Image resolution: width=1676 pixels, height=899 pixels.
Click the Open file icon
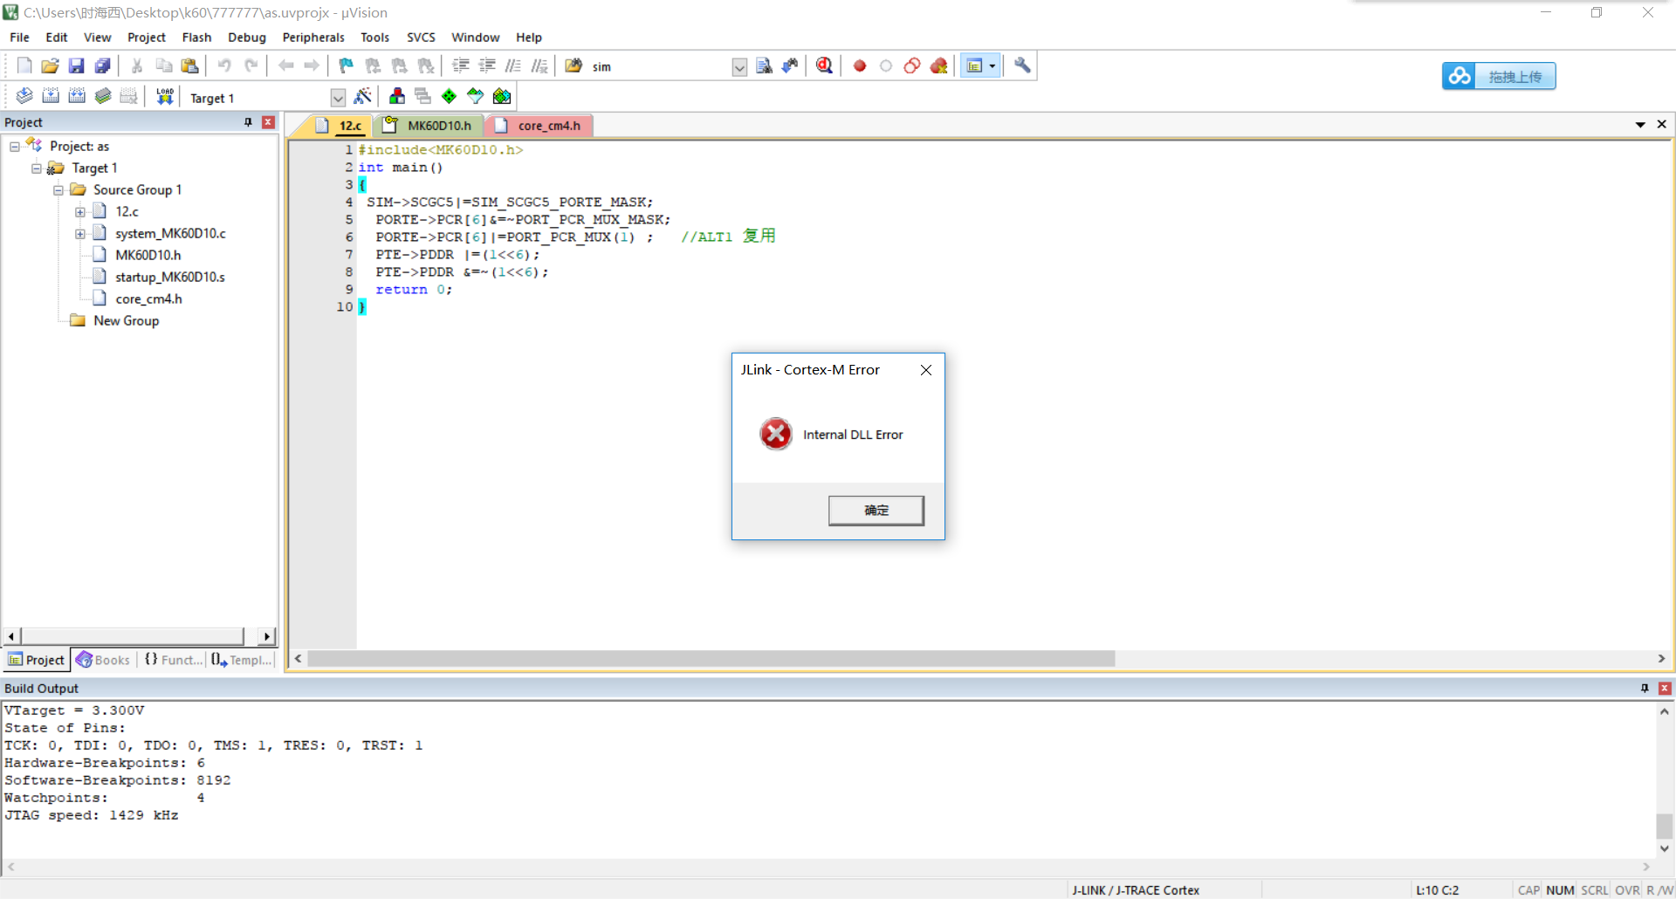[51, 65]
